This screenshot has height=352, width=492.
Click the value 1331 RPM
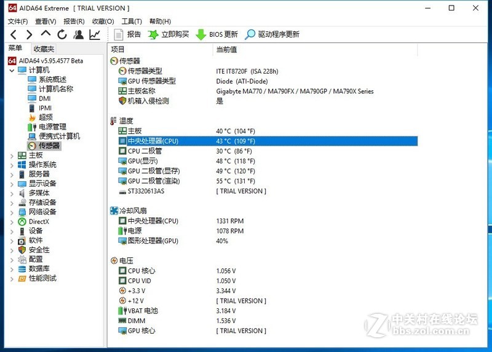point(230,221)
